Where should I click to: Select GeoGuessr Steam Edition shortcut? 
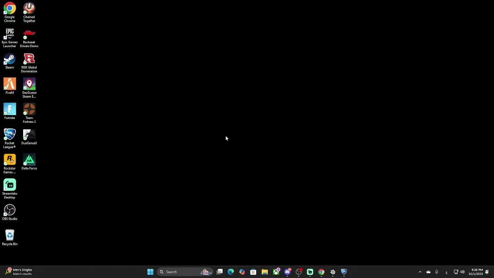[29, 88]
